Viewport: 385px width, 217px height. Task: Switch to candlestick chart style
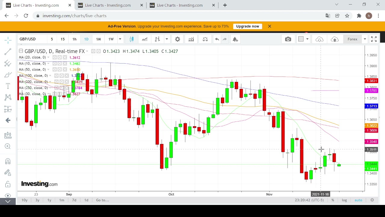click(x=131, y=39)
